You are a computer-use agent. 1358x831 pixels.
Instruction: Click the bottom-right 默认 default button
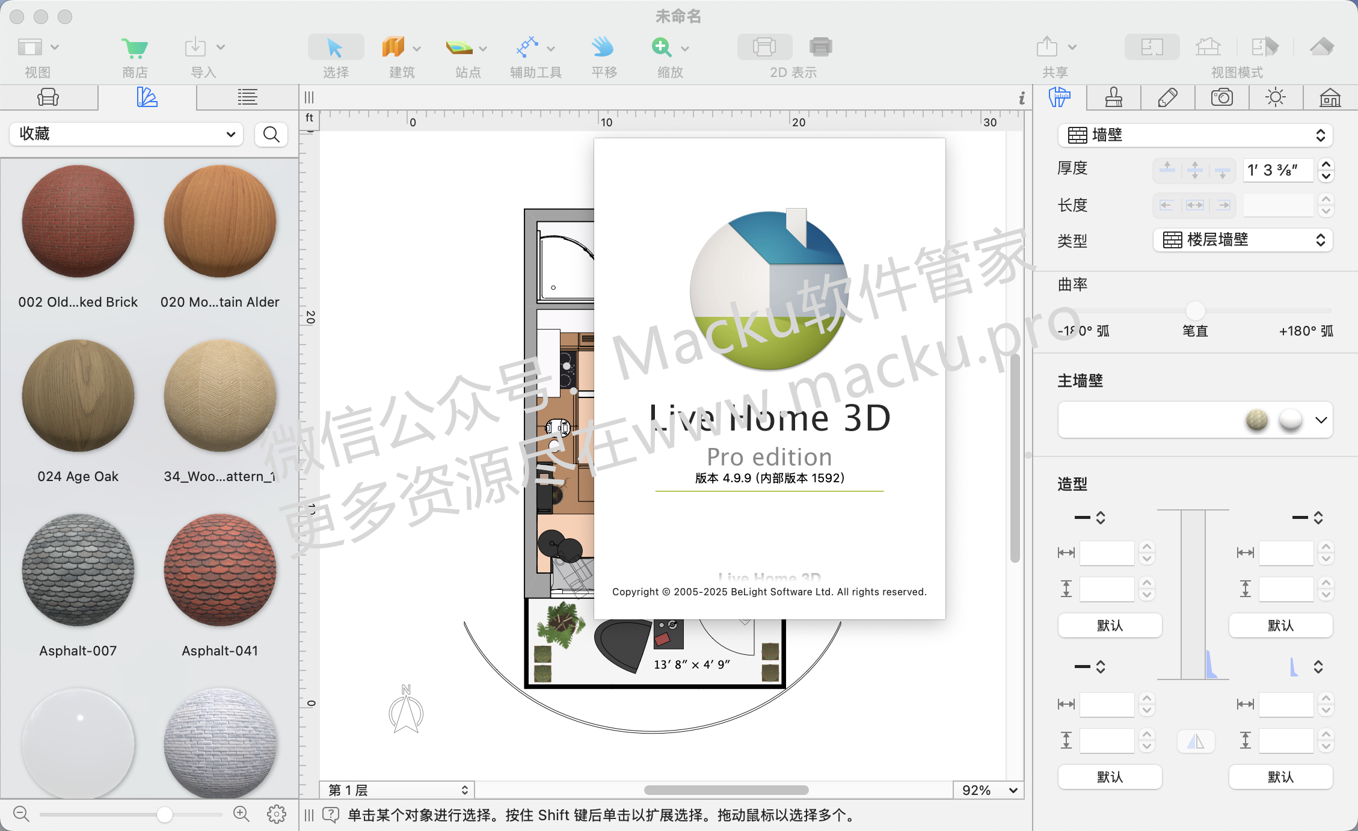tap(1281, 777)
